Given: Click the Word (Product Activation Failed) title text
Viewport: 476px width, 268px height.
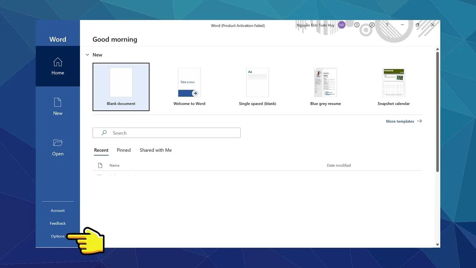Looking at the screenshot, I should pyautogui.click(x=238, y=25).
